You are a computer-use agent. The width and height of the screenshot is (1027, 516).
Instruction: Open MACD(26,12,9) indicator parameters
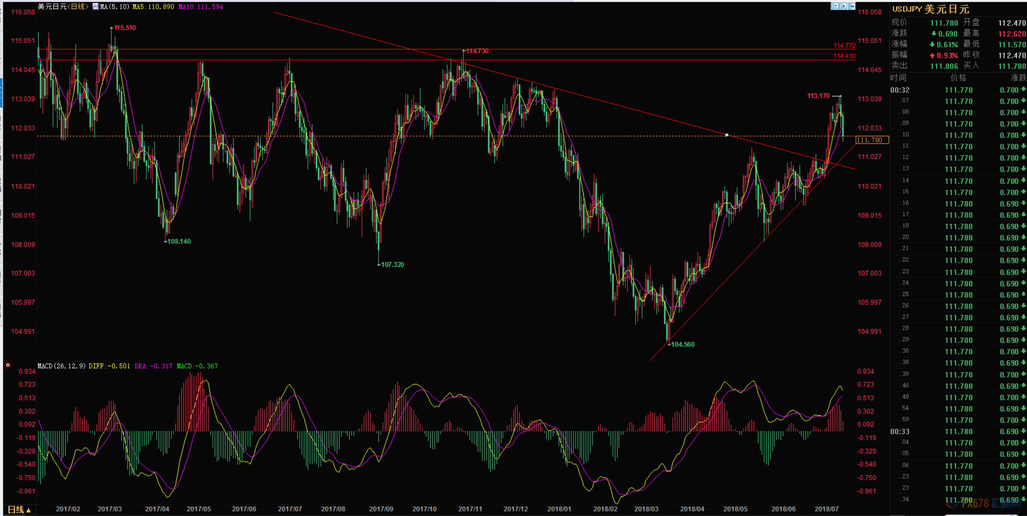[62, 366]
